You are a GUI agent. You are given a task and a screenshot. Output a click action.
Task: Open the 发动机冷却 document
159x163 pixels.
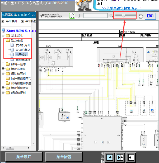[x=23, y=45]
